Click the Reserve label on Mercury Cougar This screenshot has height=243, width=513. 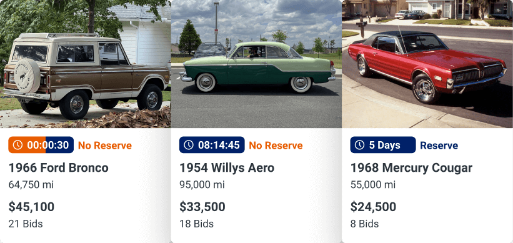coord(439,146)
